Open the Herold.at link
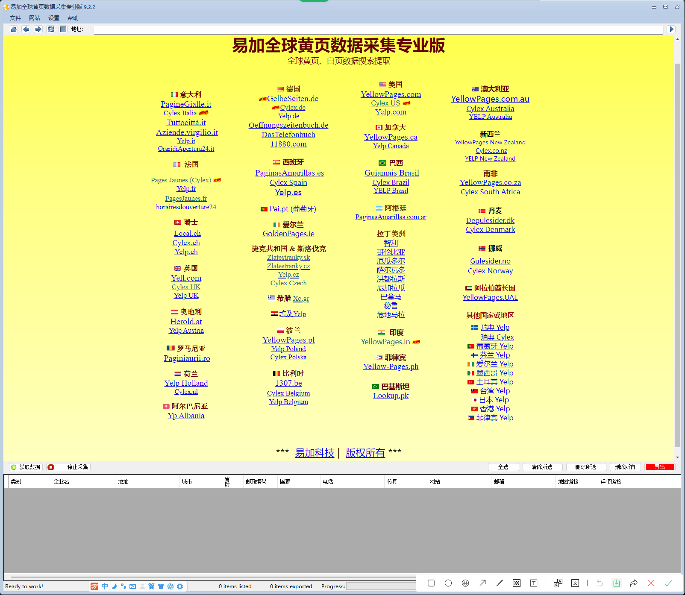Viewport: 685px width, 595px height. tap(186, 321)
